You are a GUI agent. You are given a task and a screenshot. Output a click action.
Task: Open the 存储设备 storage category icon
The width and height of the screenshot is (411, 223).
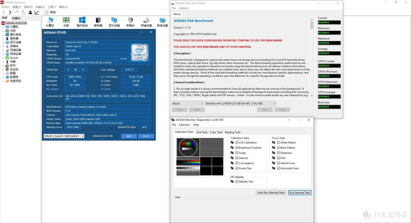pyautogui.click(x=146, y=22)
